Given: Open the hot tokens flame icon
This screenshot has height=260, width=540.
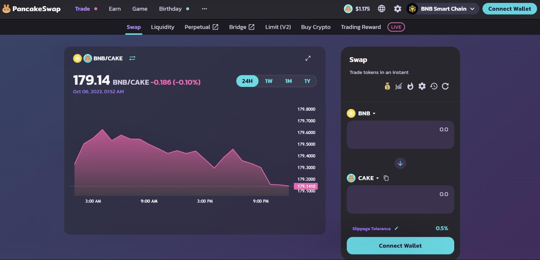Looking at the screenshot, I should (410, 86).
